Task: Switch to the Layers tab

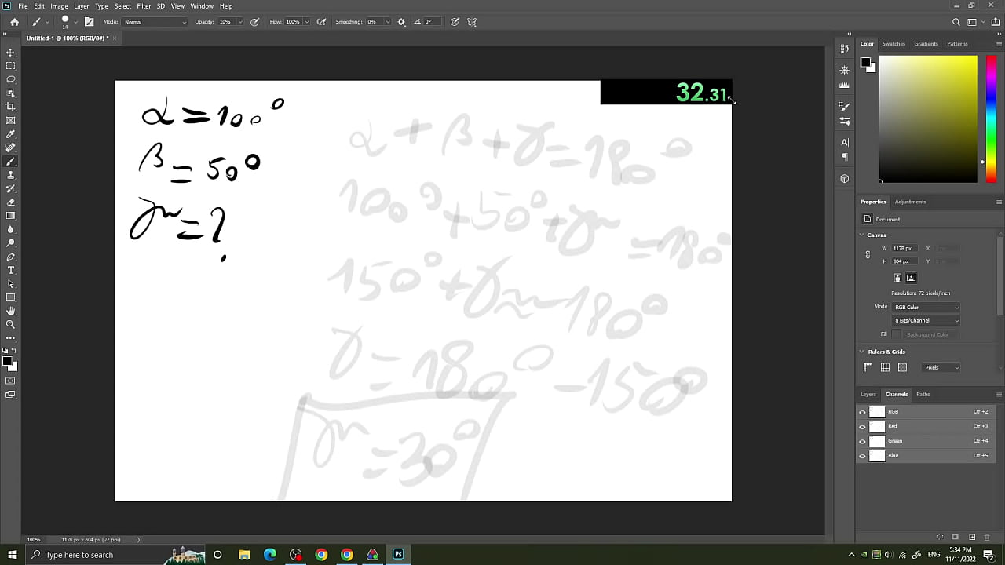Action: 868,394
